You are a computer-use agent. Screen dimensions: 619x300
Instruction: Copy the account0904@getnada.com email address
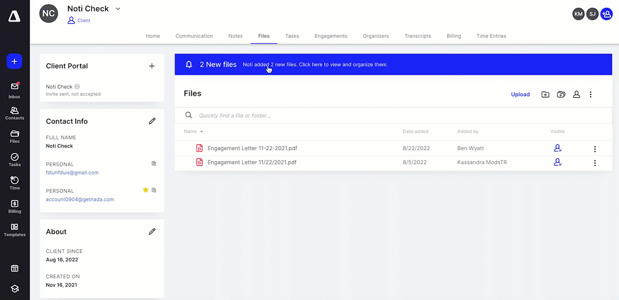coord(154,190)
